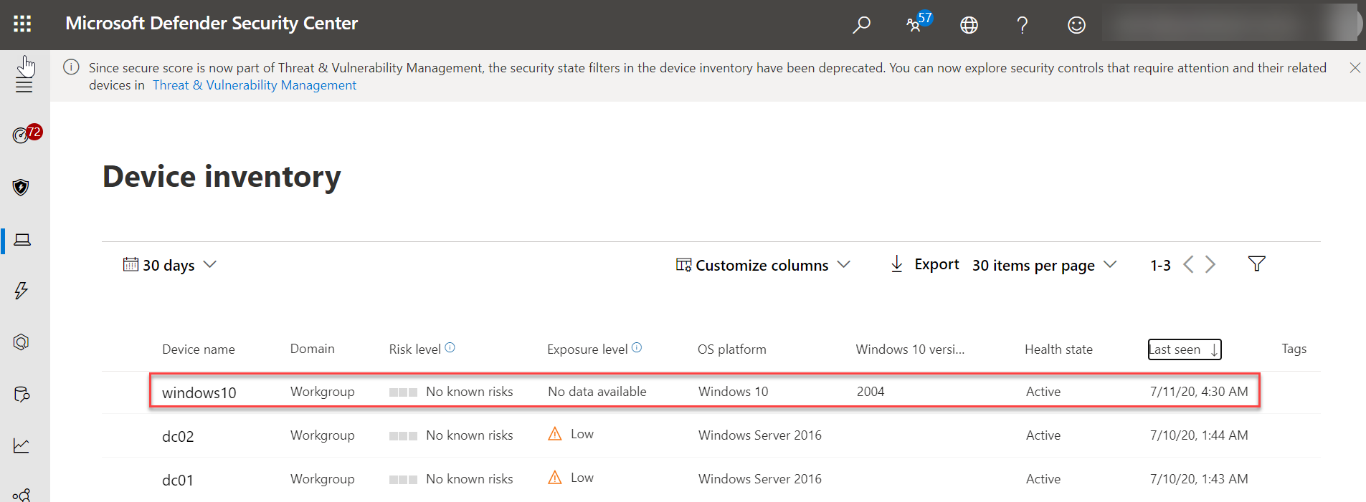The image size is (1366, 502).
Task: Click the smiley feedback icon
Action: click(1076, 25)
